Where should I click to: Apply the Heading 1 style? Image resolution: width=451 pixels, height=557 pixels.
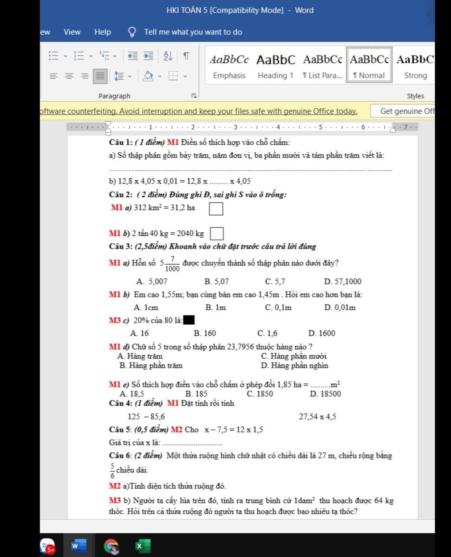(x=276, y=66)
